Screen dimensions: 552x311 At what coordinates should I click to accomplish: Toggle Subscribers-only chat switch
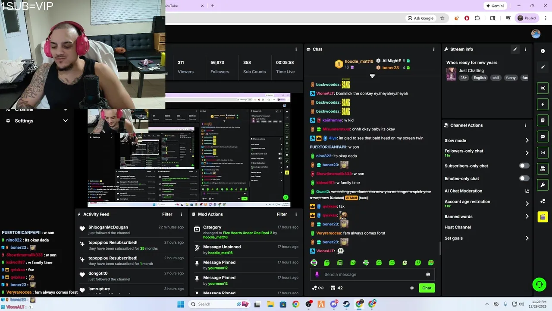(x=524, y=166)
